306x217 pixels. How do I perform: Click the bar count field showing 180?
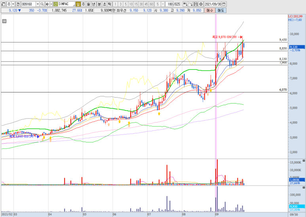coord(169,4)
